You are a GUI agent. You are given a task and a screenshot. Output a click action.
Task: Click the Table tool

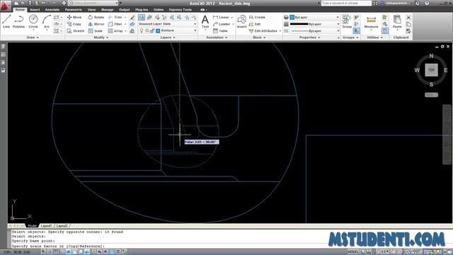(x=220, y=30)
